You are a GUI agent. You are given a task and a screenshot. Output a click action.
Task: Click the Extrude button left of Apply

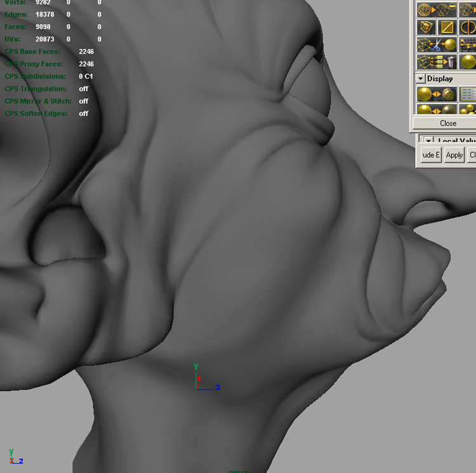pyautogui.click(x=430, y=155)
